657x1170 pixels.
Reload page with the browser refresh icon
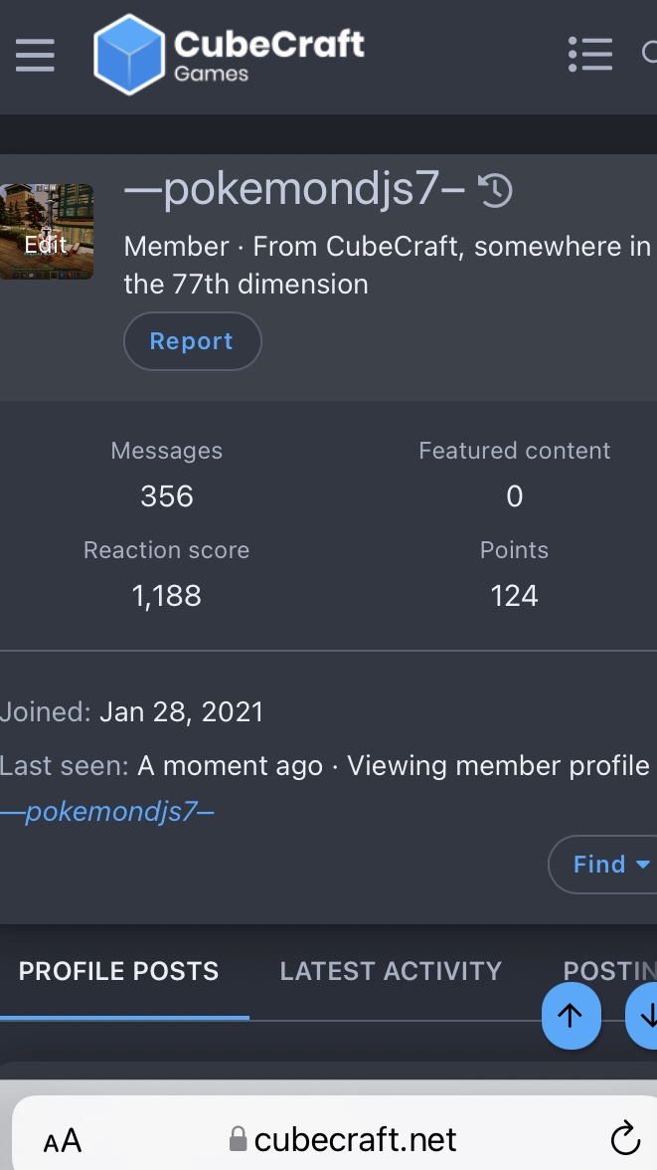[x=625, y=1138]
